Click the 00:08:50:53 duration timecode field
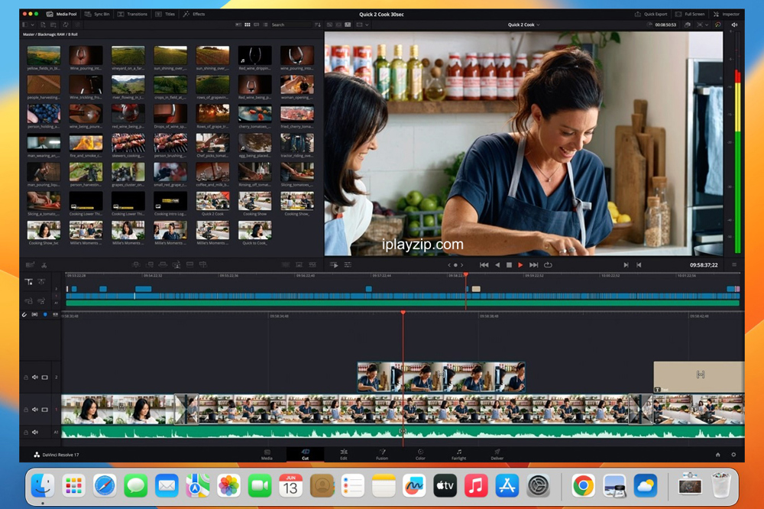Screen dimensions: 764x509 pos(665,24)
